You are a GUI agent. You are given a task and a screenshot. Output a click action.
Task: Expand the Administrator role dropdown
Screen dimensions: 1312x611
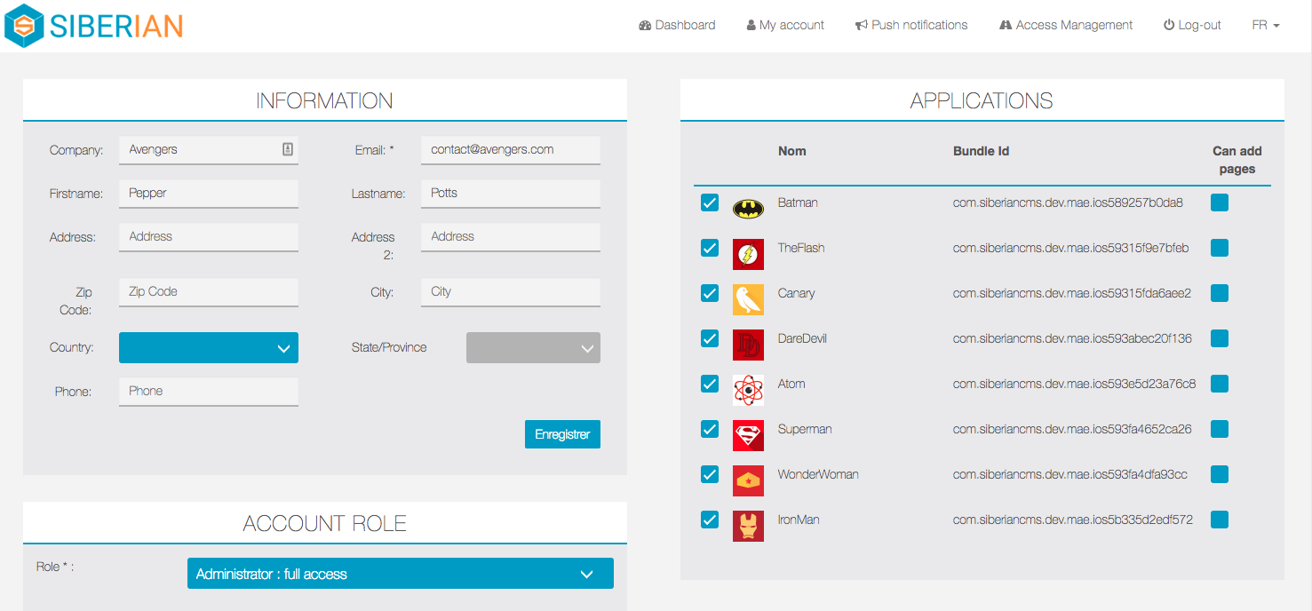click(400, 574)
